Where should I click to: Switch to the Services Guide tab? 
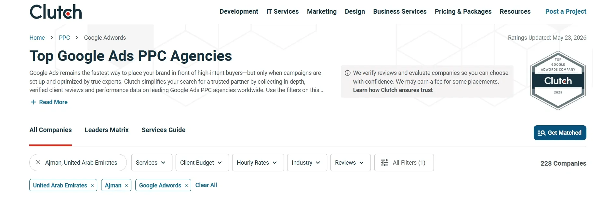pyautogui.click(x=164, y=130)
